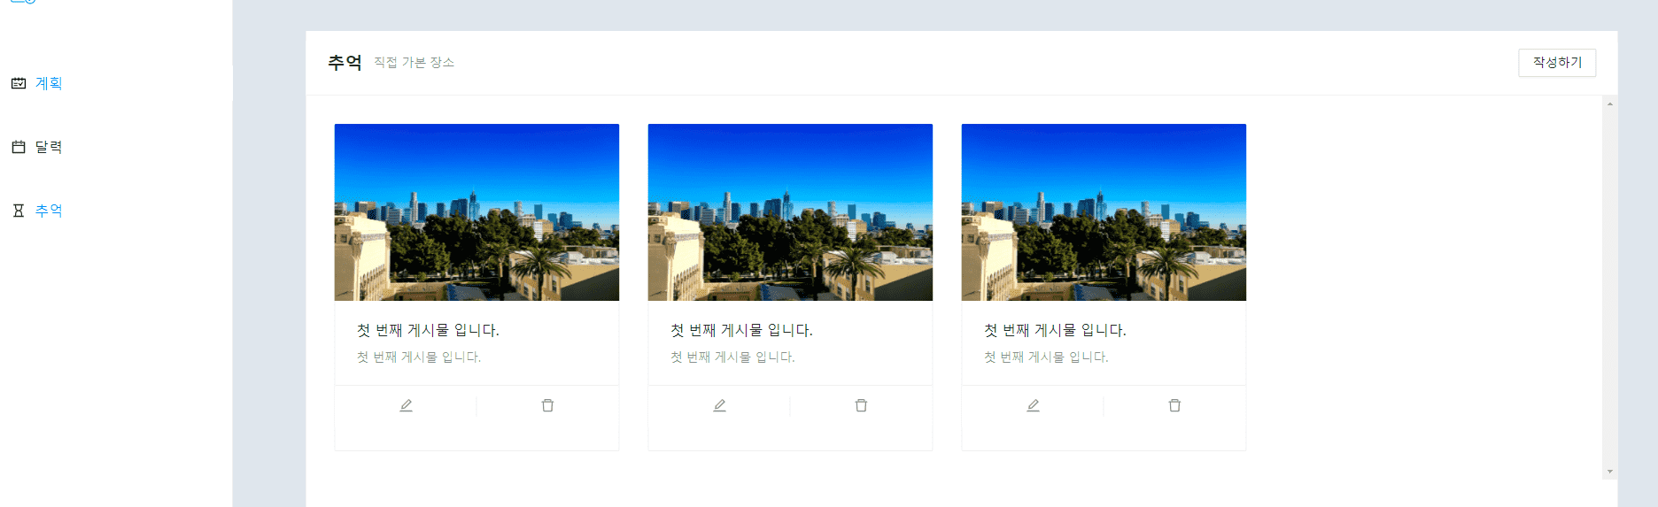Viewport: 1658px width, 507px height.
Task: Click the second card's gray description text
Action: pyautogui.click(x=732, y=357)
